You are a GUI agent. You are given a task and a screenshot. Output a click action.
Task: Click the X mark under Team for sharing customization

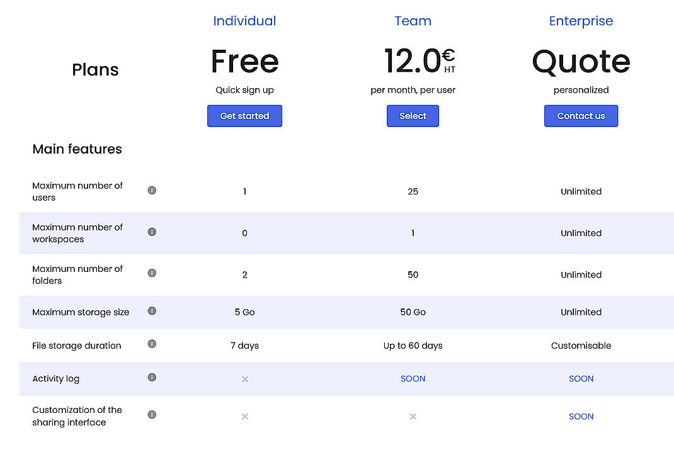(413, 416)
